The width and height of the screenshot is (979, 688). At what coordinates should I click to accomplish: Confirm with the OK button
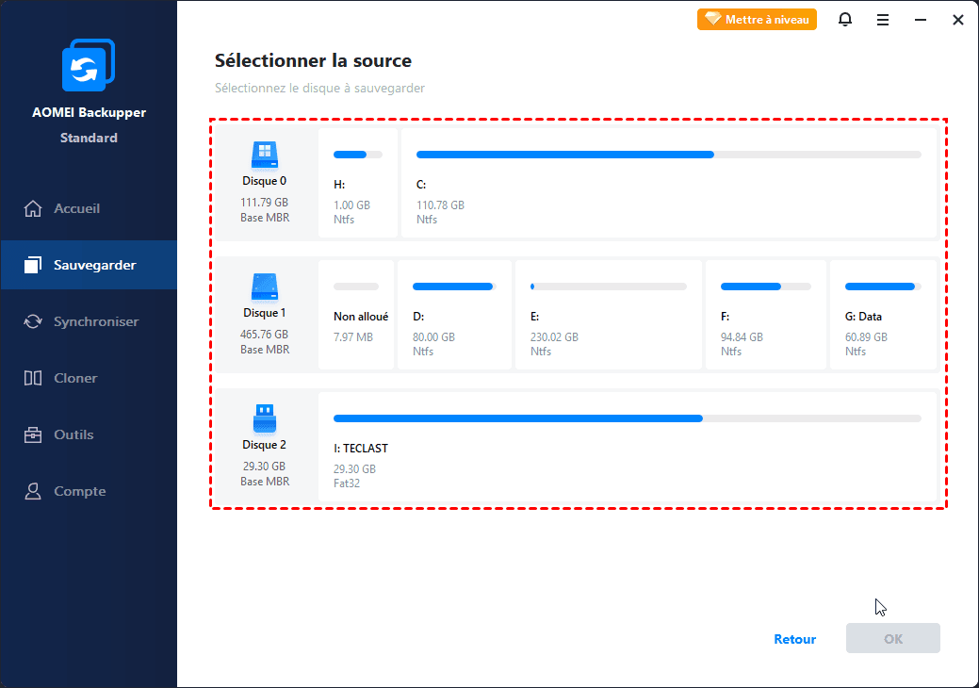click(893, 638)
